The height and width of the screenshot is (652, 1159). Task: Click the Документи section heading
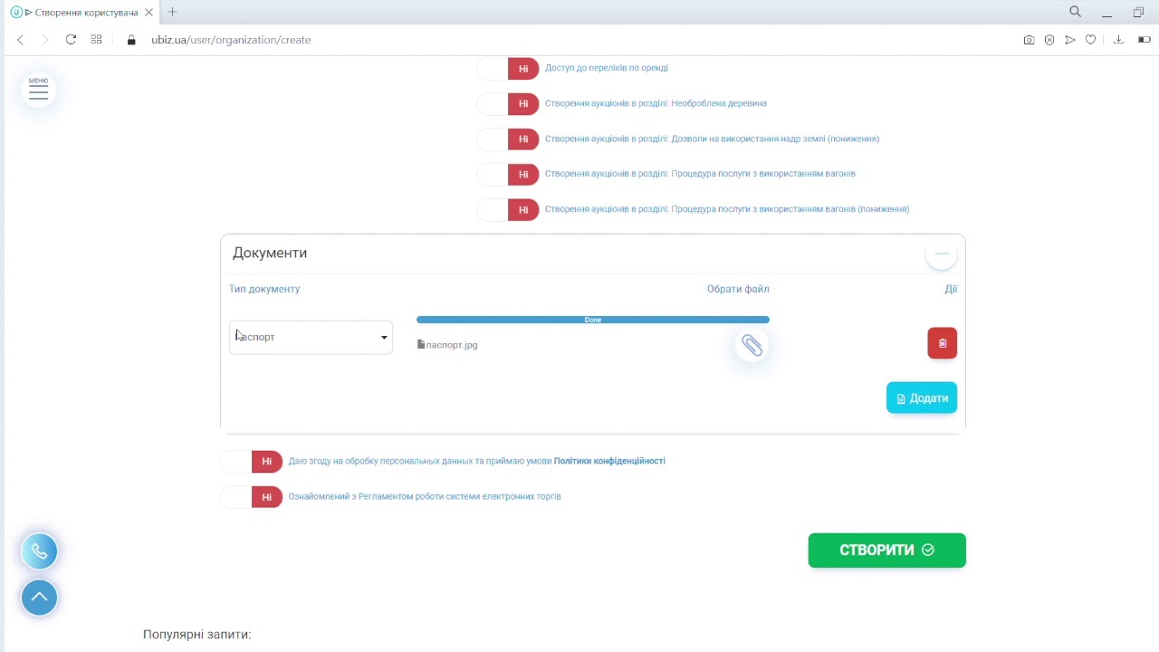pyautogui.click(x=270, y=253)
